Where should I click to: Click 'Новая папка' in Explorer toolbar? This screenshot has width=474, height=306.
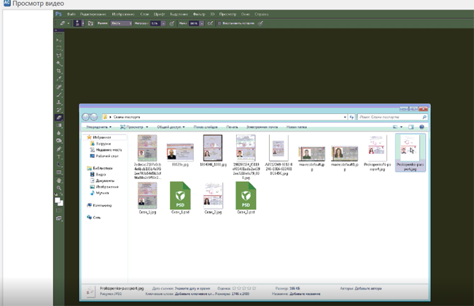coord(297,127)
